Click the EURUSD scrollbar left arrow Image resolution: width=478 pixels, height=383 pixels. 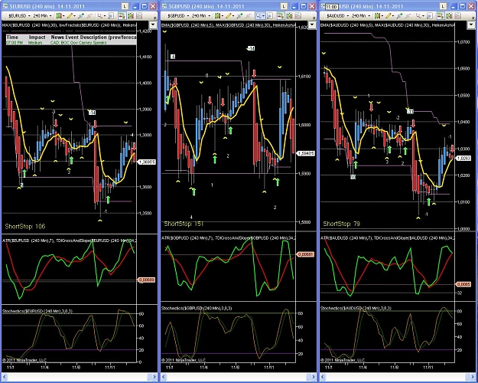pyautogui.click(x=5, y=377)
